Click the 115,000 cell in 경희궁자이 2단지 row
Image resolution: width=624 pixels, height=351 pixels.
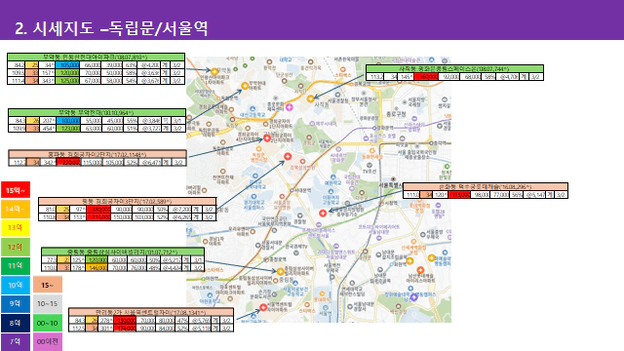93,162
